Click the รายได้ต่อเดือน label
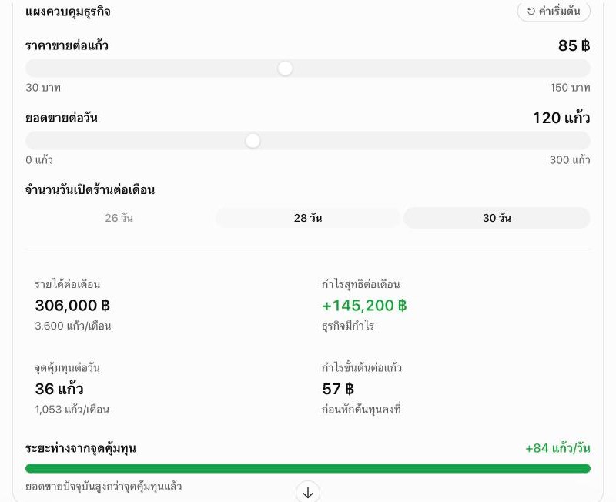Viewport: 616px width, 502px height. 67,284
